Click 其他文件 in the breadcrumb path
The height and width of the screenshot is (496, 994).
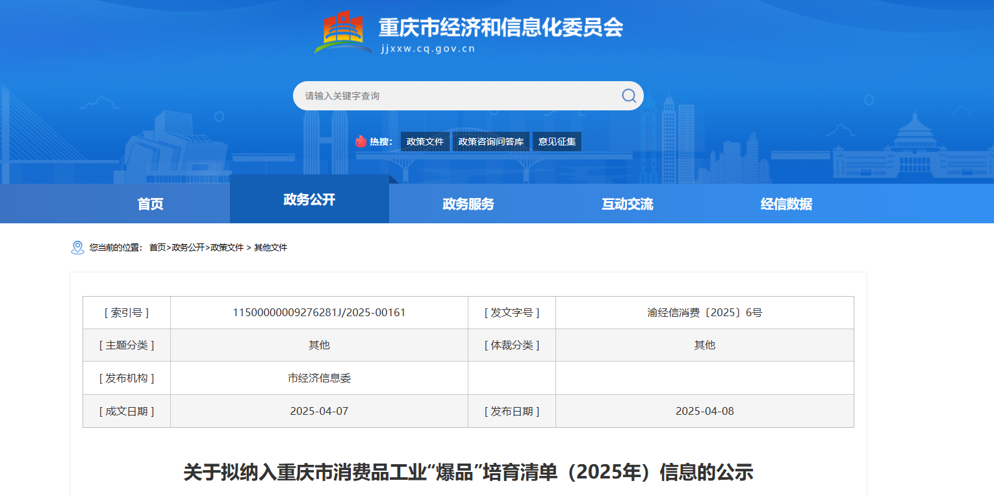pos(270,247)
